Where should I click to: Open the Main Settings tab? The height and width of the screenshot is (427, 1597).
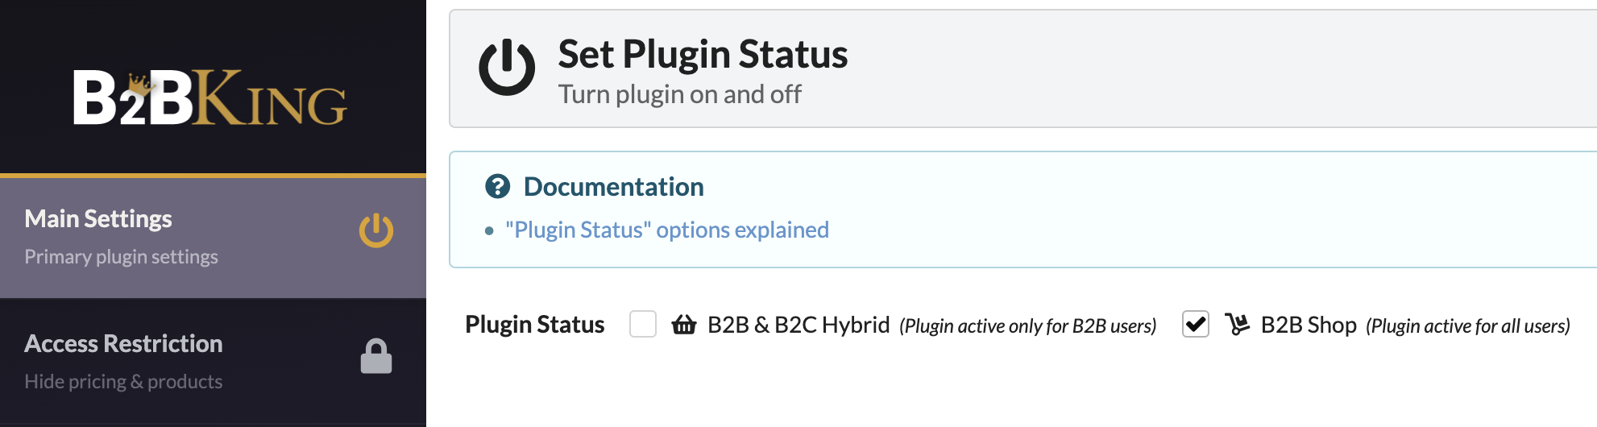click(x=213, y=238)
